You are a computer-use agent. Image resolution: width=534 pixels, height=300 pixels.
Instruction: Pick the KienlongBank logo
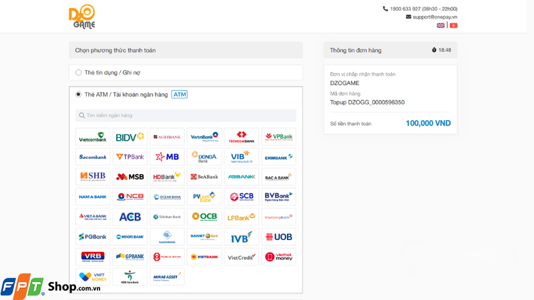(x=278, y=217)
